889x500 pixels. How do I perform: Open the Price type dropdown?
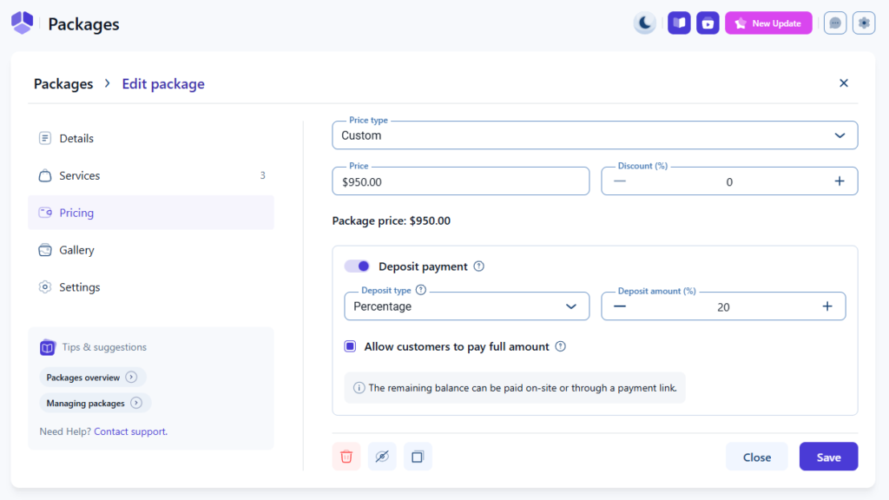point(595,135)
